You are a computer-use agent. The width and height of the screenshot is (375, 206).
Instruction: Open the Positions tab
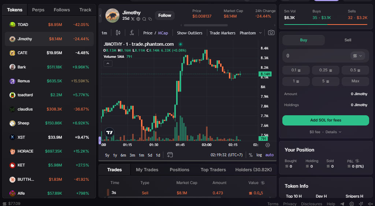coord(179,170)
